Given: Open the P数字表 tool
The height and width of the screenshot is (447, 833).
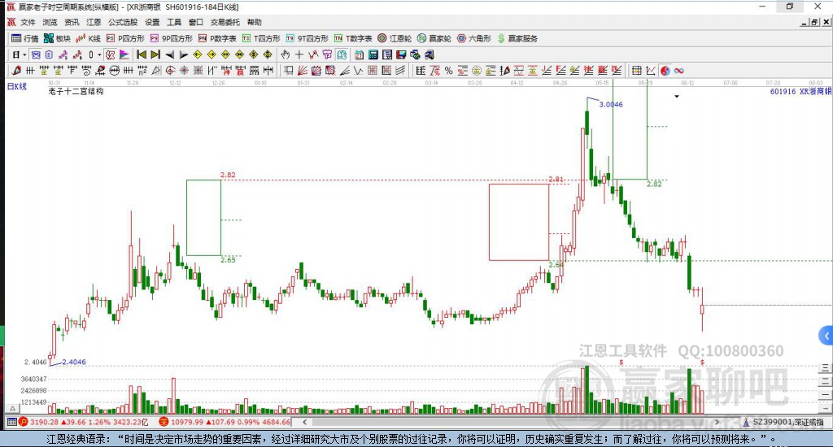Looking at the screenshot, I should coord(217,38).
